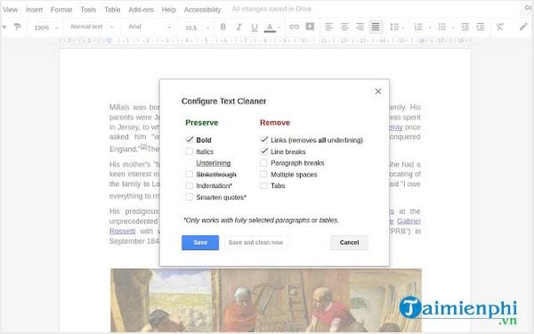Check the Underlining preserve option
The width and height of the screenshot is (534, 334).
click(x=189, y=163)
